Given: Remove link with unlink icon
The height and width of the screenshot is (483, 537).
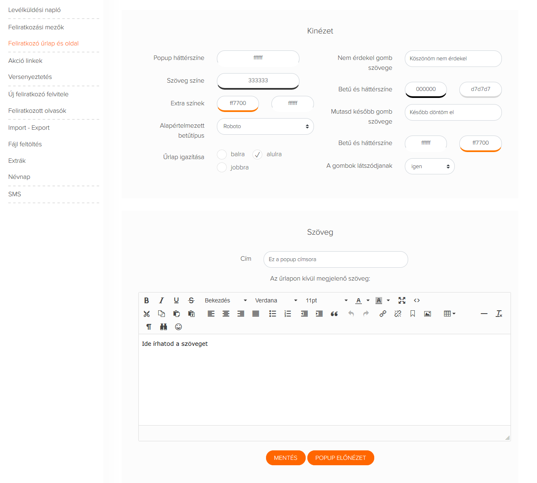Looking at the screenshot, I should [x=398, y=314].
